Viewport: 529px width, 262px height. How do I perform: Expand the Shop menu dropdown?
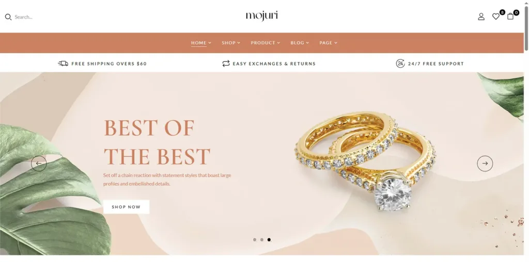pyautogui.click(x=231, y=43)
